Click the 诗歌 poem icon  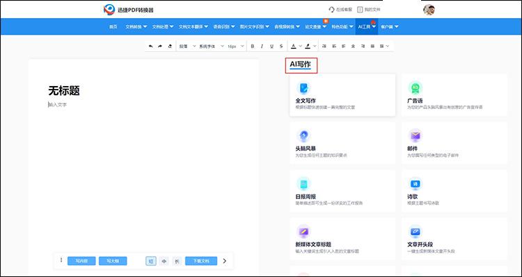pos(415,183)
